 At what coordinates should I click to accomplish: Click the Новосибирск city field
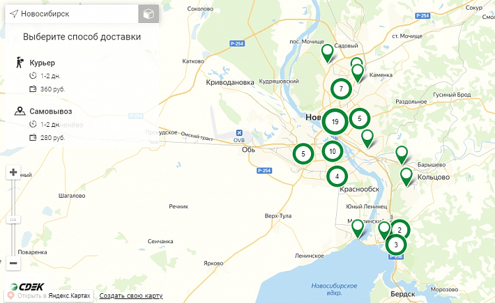click(72, 14)
